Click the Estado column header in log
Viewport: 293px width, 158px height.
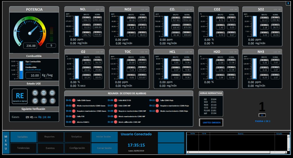point(279,133)
